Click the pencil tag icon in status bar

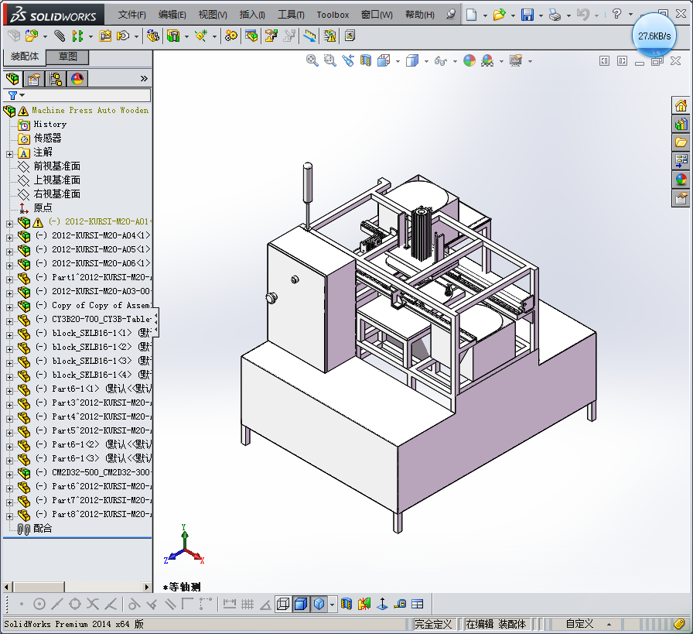coord(679,624)
